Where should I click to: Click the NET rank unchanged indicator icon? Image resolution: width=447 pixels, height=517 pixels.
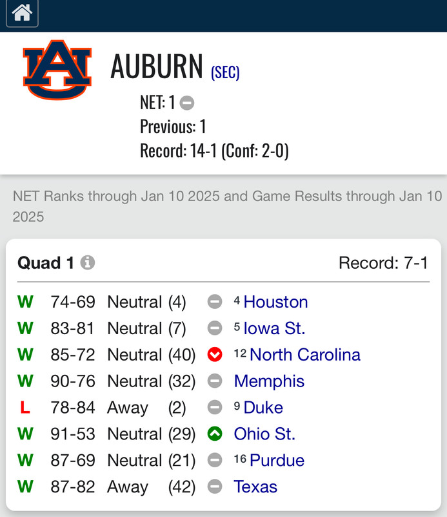pyautogui.click(x=187, y=102)
